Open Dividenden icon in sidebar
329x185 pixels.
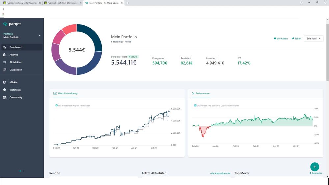click(5, 70)
